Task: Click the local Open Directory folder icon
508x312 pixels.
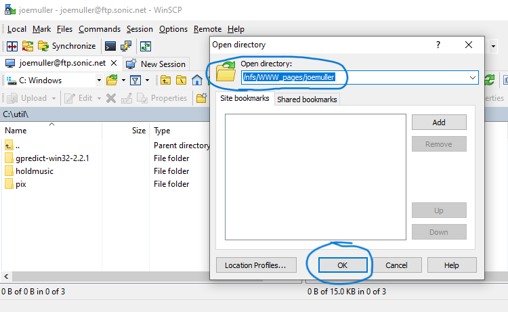Action: [112, 80]
